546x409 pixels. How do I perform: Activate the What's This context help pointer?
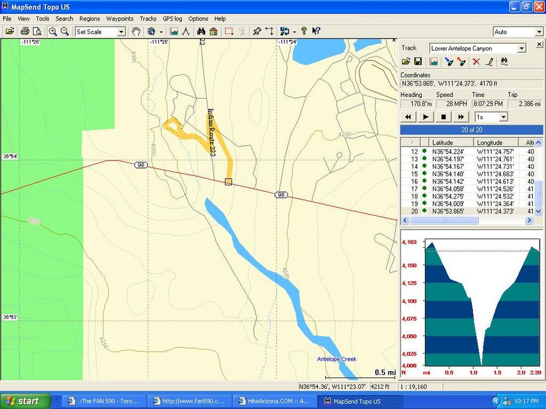click(x=316, y=32)
